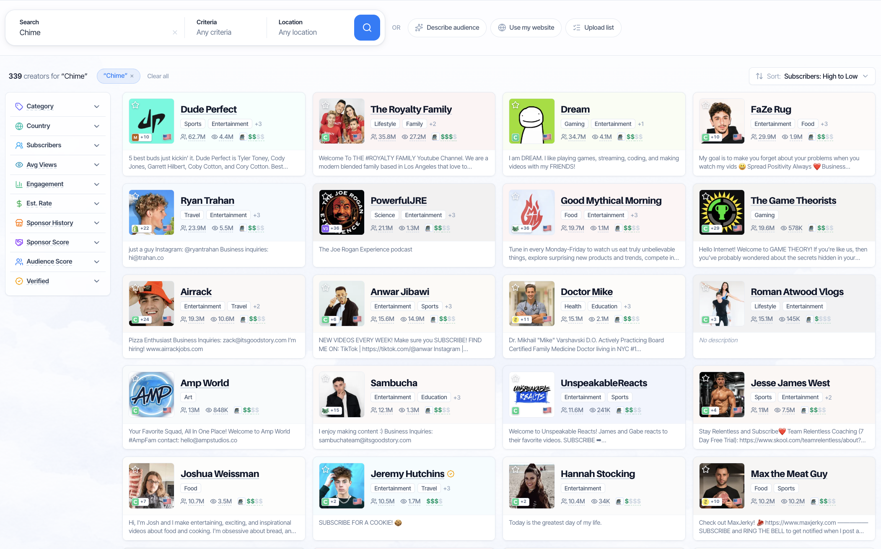The height and width of the screenshot is (549, 881).
Task: Open Hannah Stocking thumbnail
Action: [x=531, y=486]
